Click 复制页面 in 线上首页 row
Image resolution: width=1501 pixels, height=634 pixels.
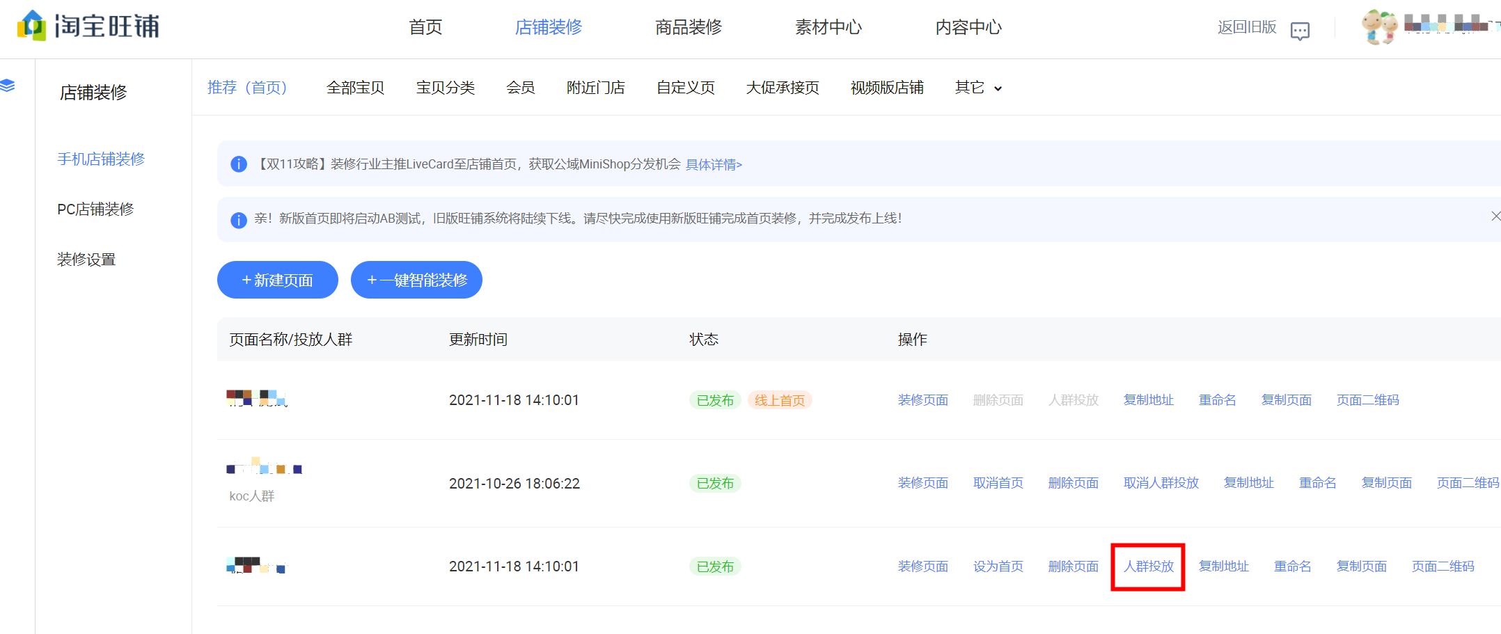(x=1287, y=400)
